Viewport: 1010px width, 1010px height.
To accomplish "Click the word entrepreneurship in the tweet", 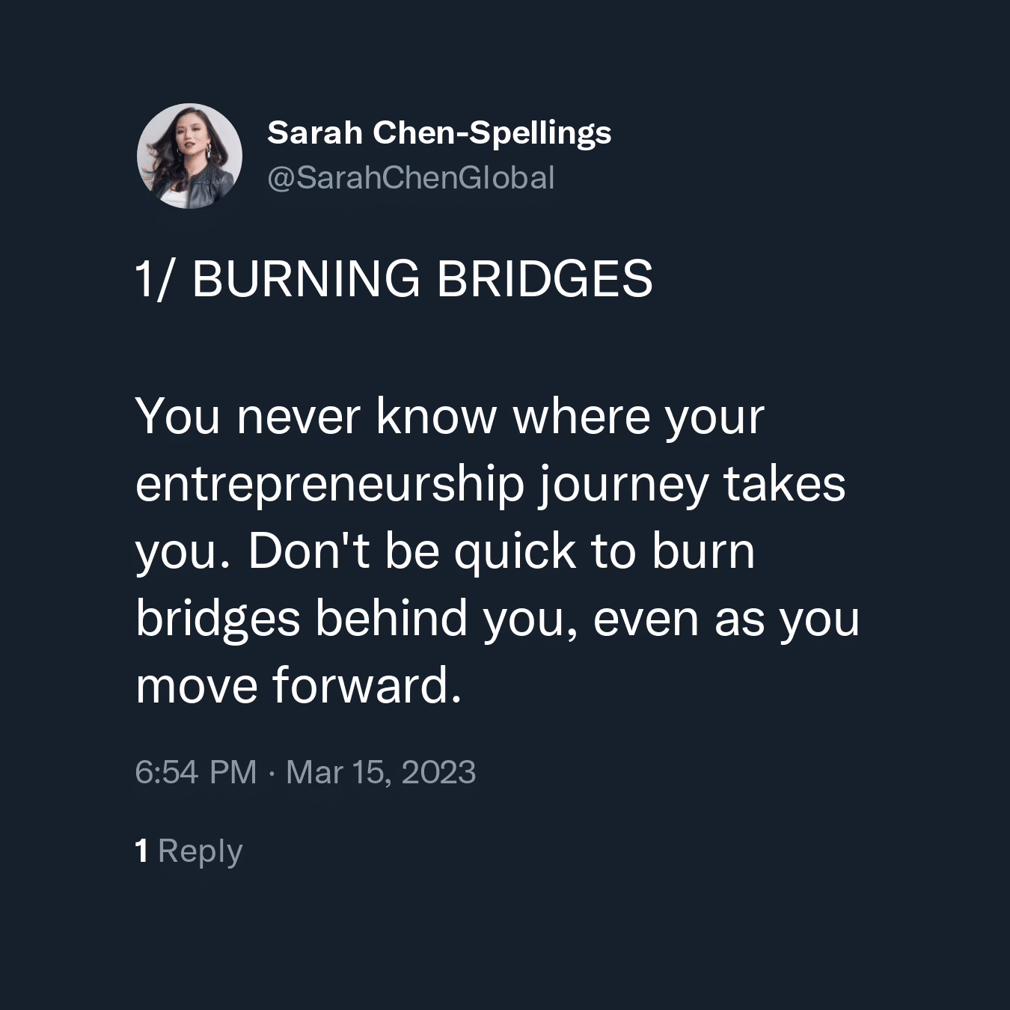I will coord(330,484).
